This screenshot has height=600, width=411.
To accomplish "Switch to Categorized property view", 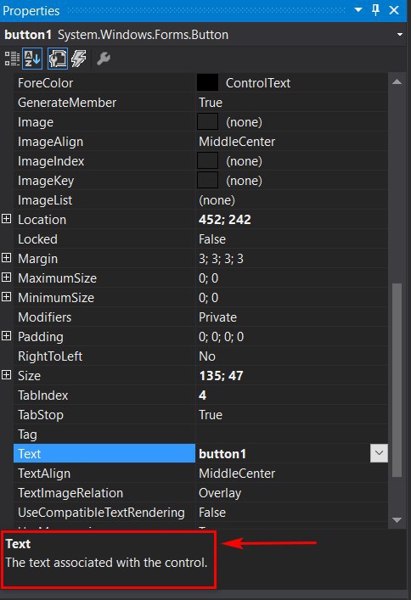I will coord(12,59).
